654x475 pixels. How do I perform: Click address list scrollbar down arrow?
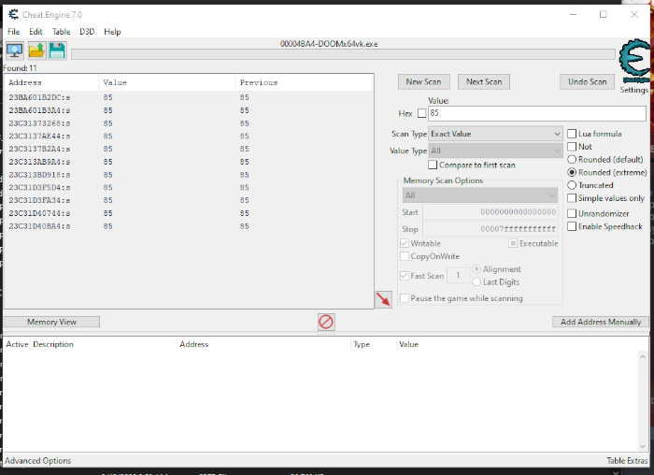(643, 446)
